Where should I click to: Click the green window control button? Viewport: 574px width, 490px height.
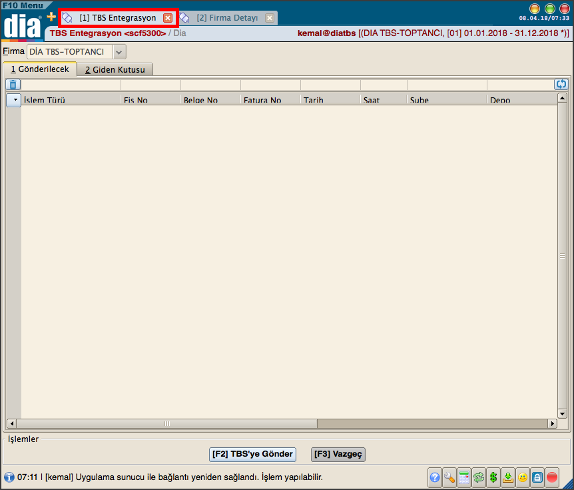point(550,9)
